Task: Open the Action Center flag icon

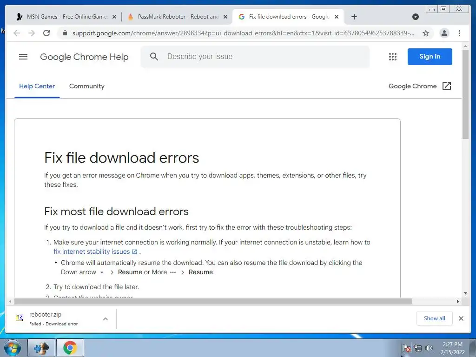Action: [406, 349]
